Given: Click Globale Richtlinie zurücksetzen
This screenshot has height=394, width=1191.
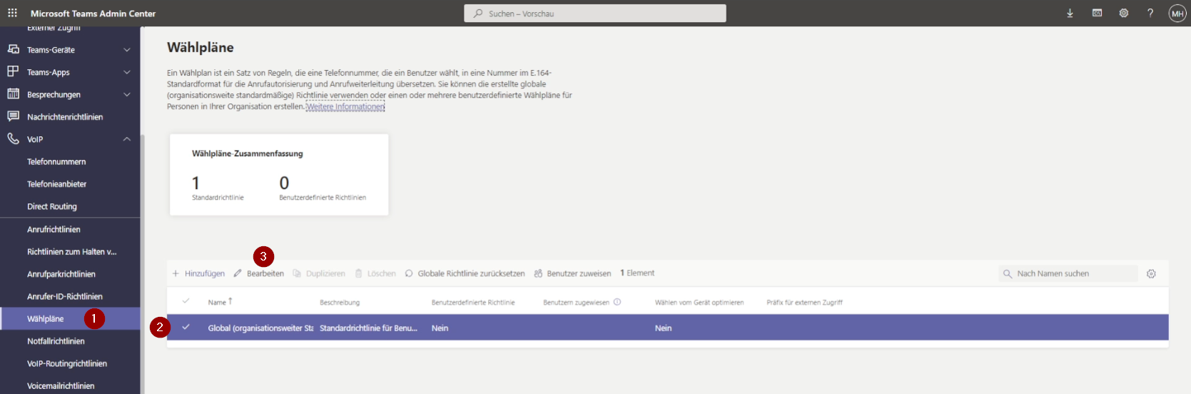Looking at the screenshot, I should coord(465,273).
